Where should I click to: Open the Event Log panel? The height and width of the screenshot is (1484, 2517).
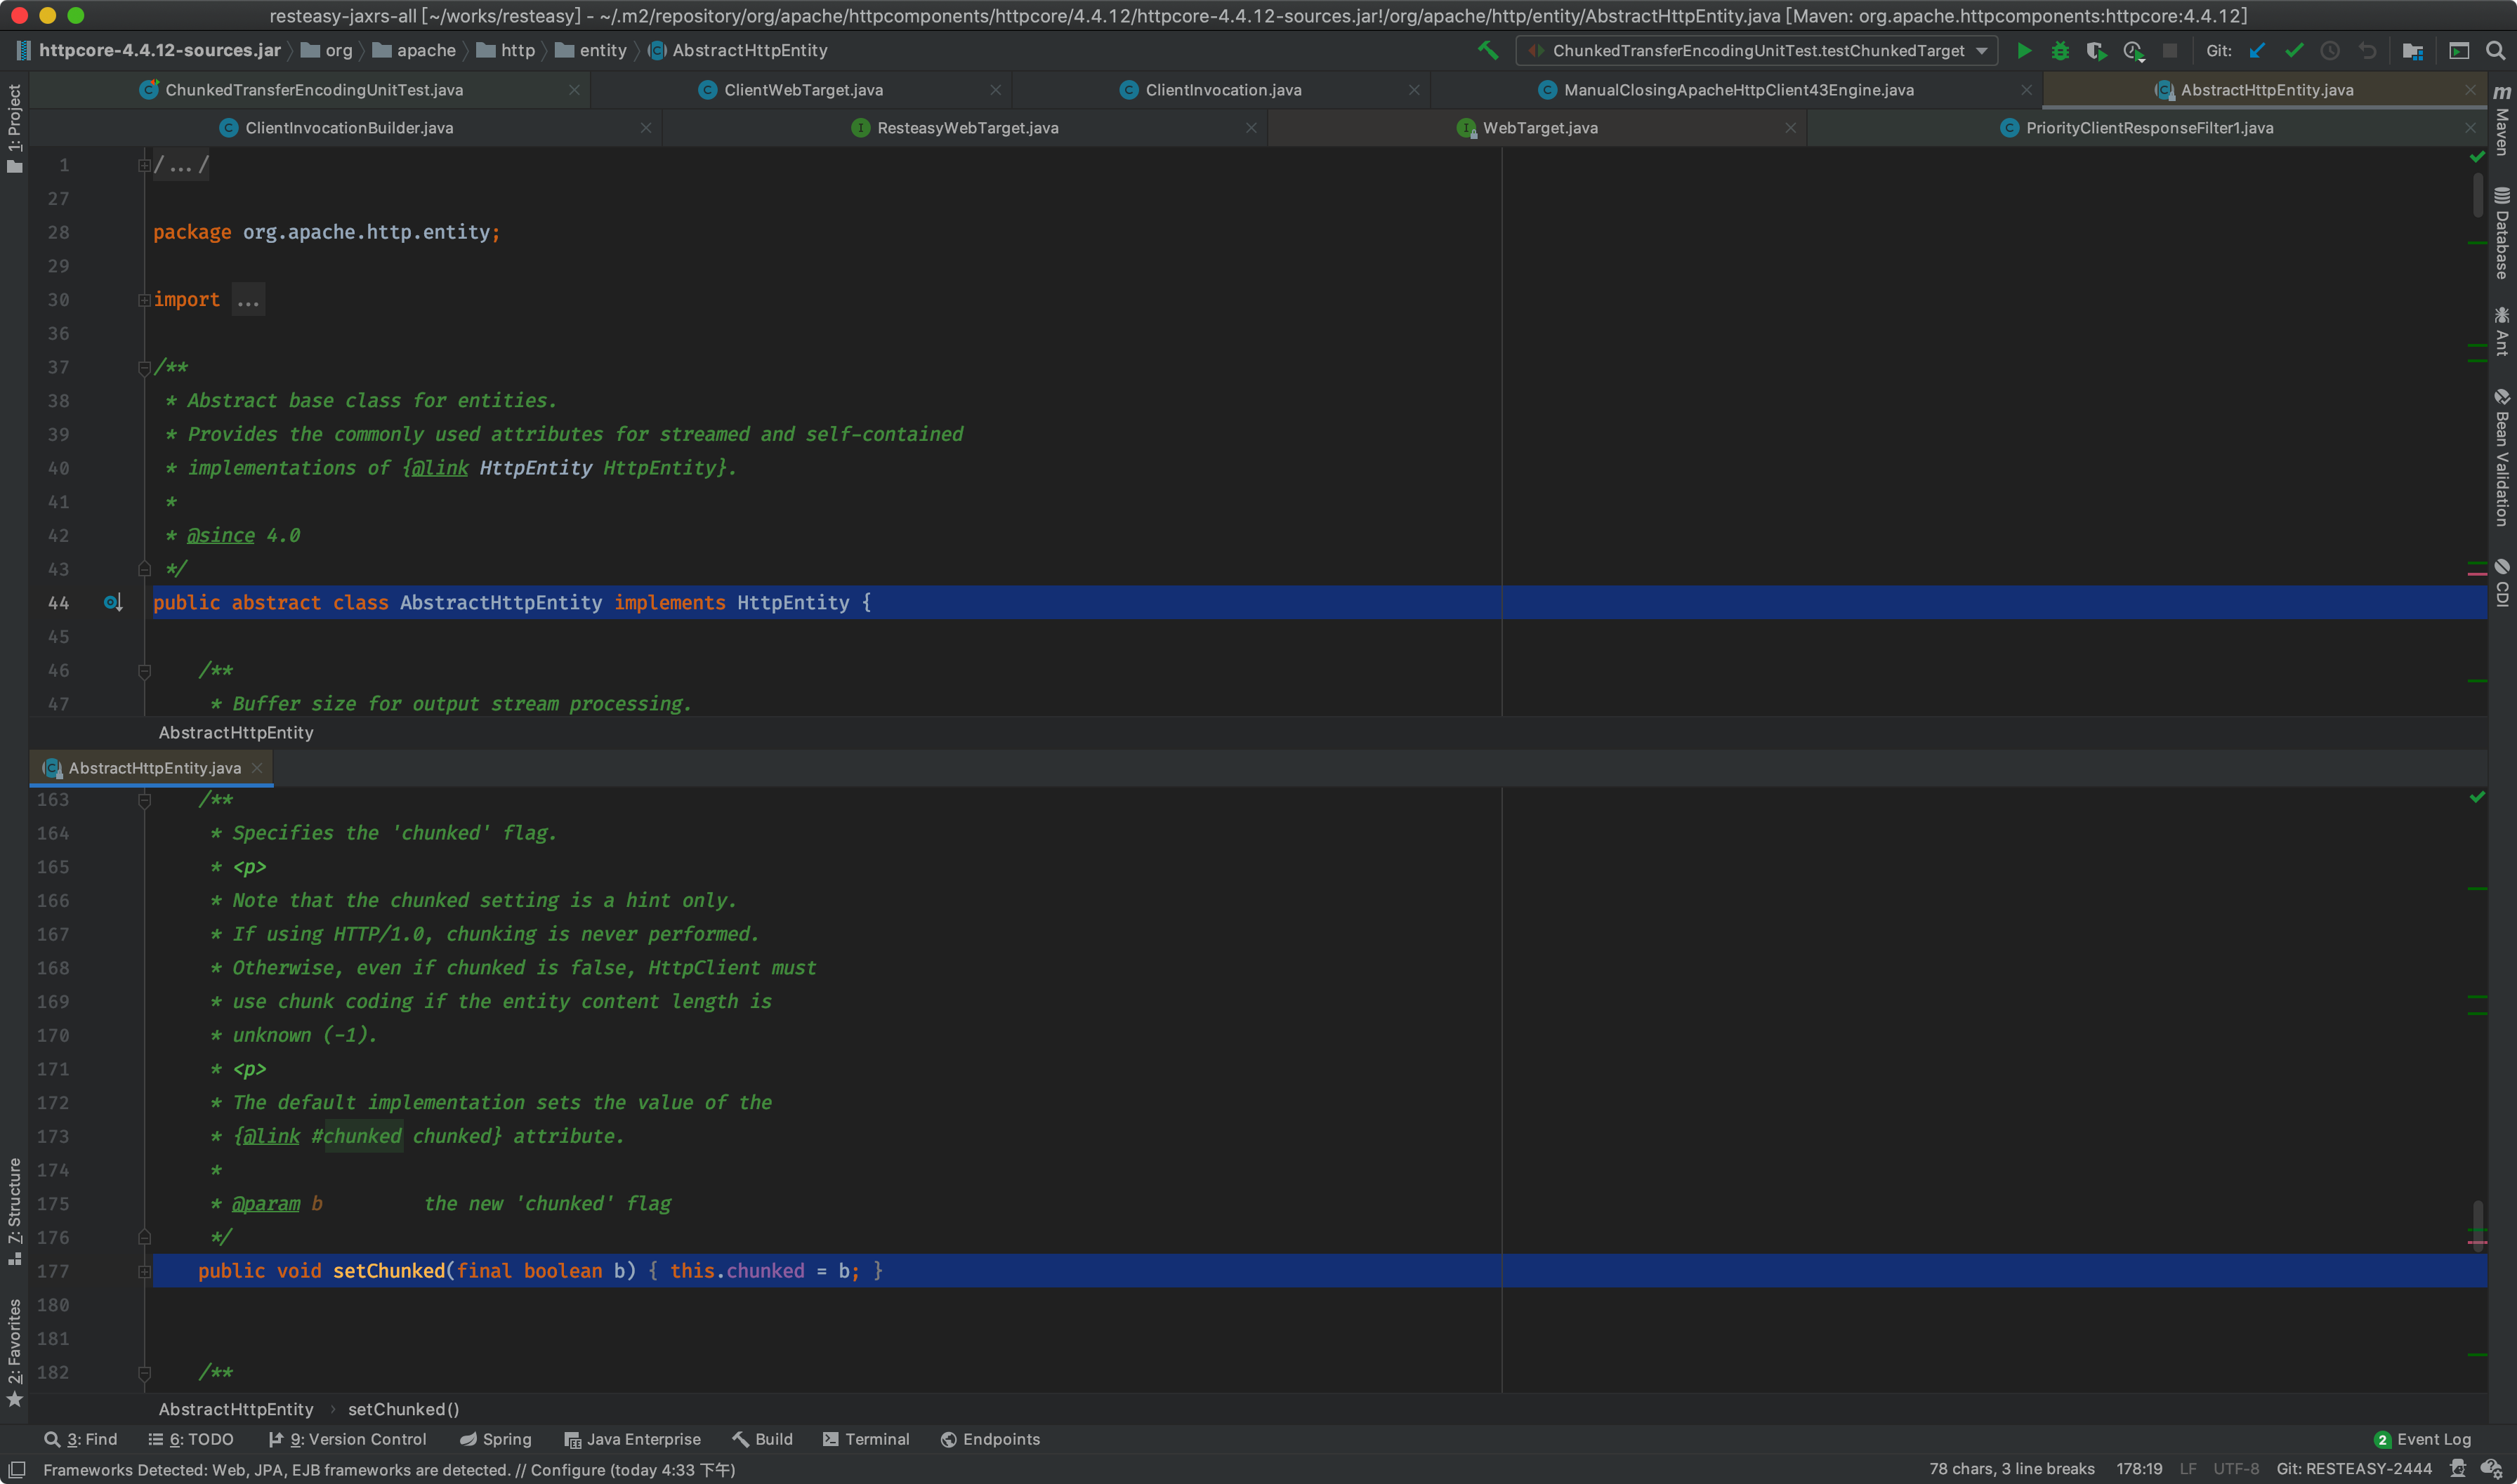2422,1439
